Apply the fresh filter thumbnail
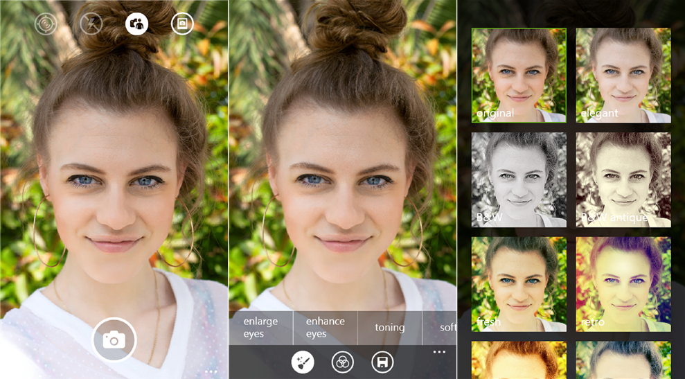 coord(519,284)
